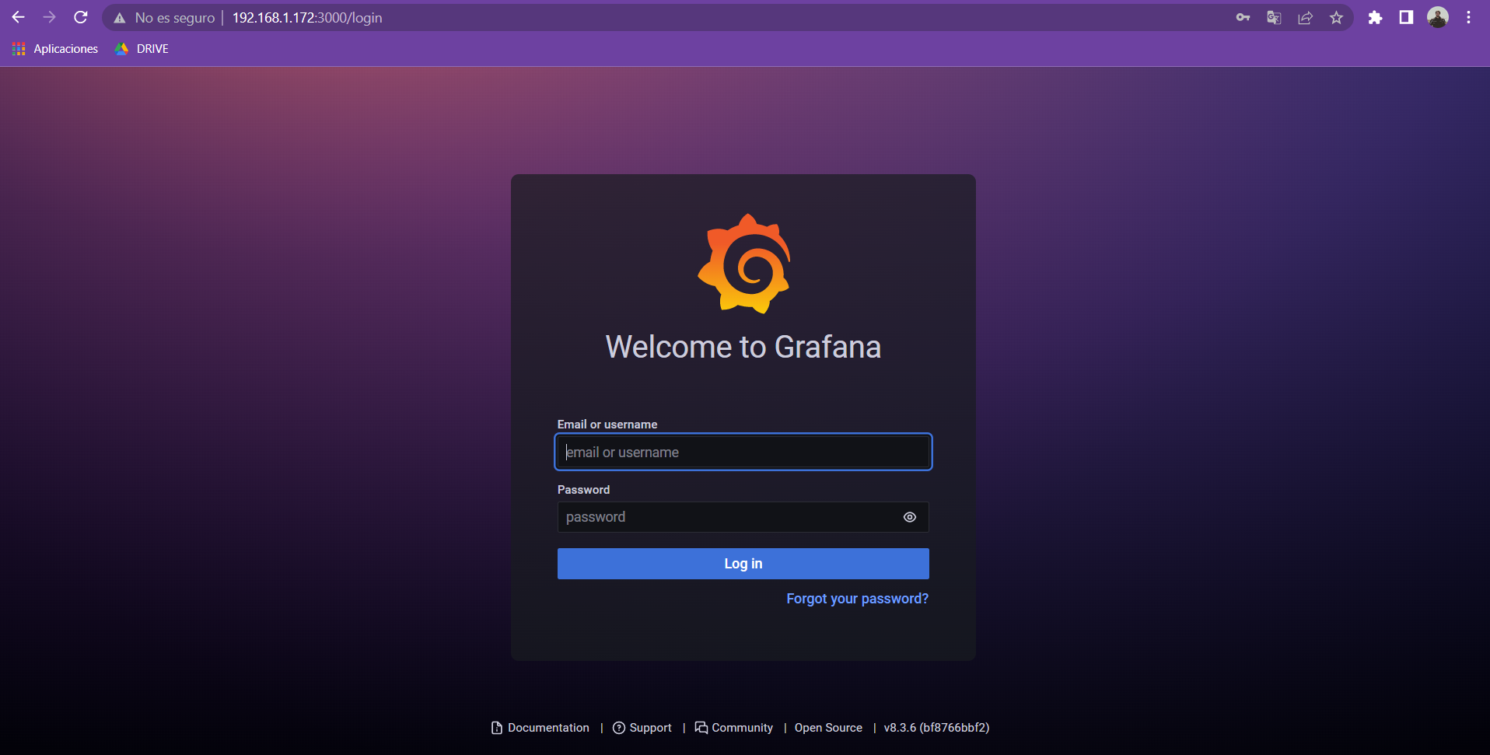Open the Chrome profile avatar

click(x=1438, y=17)
